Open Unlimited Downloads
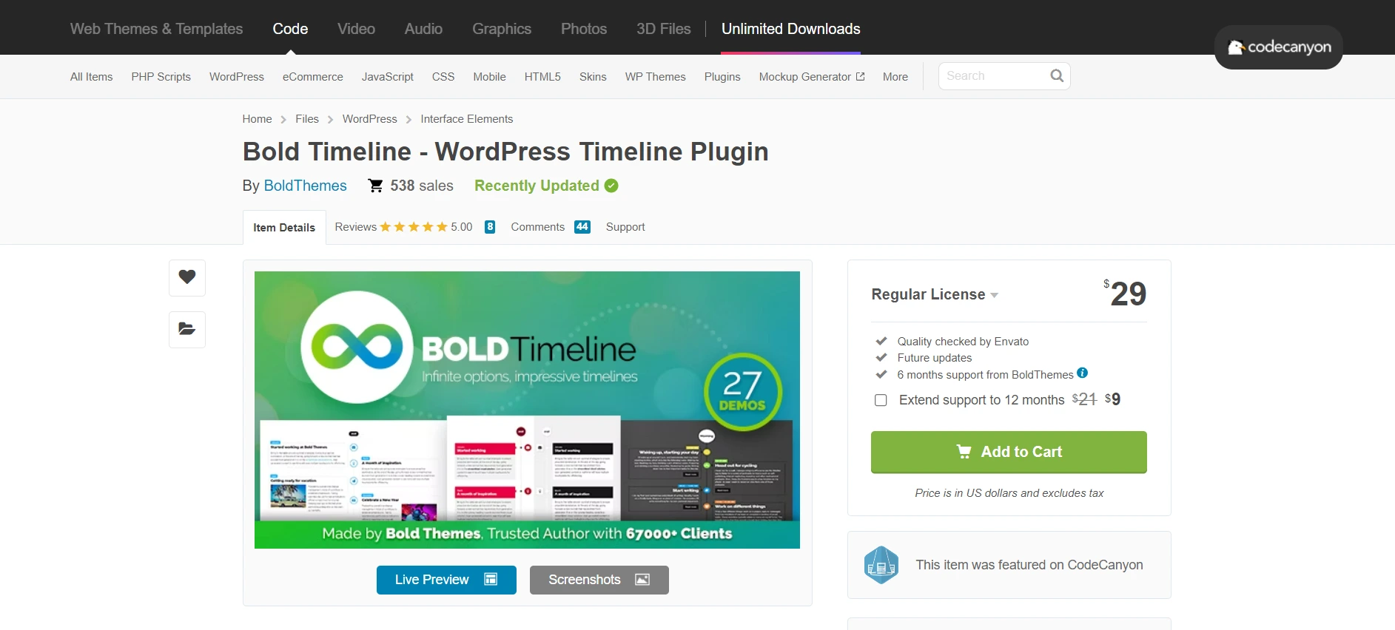 click(790, 29)
